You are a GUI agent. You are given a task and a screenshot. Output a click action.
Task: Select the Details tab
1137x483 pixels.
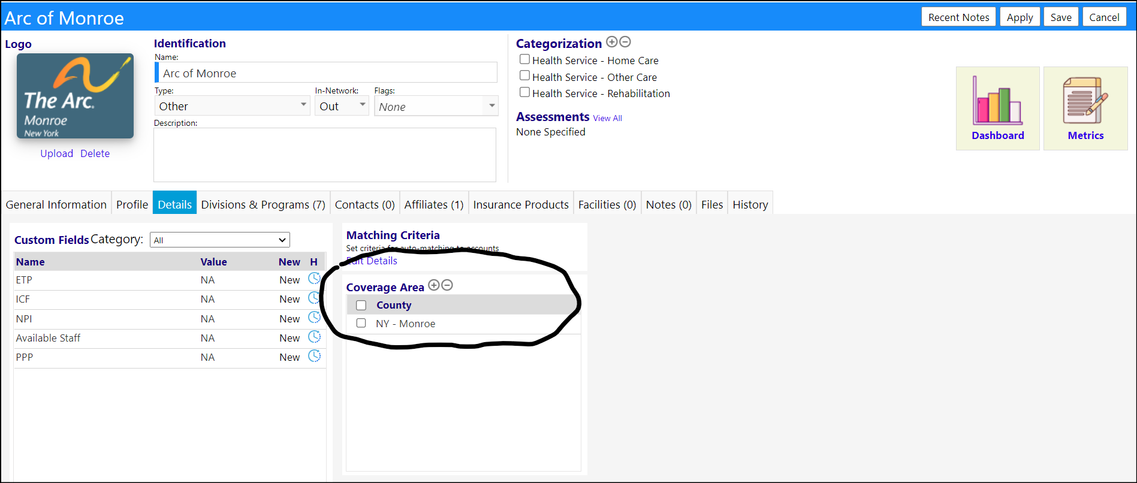(x=174, y=204)
